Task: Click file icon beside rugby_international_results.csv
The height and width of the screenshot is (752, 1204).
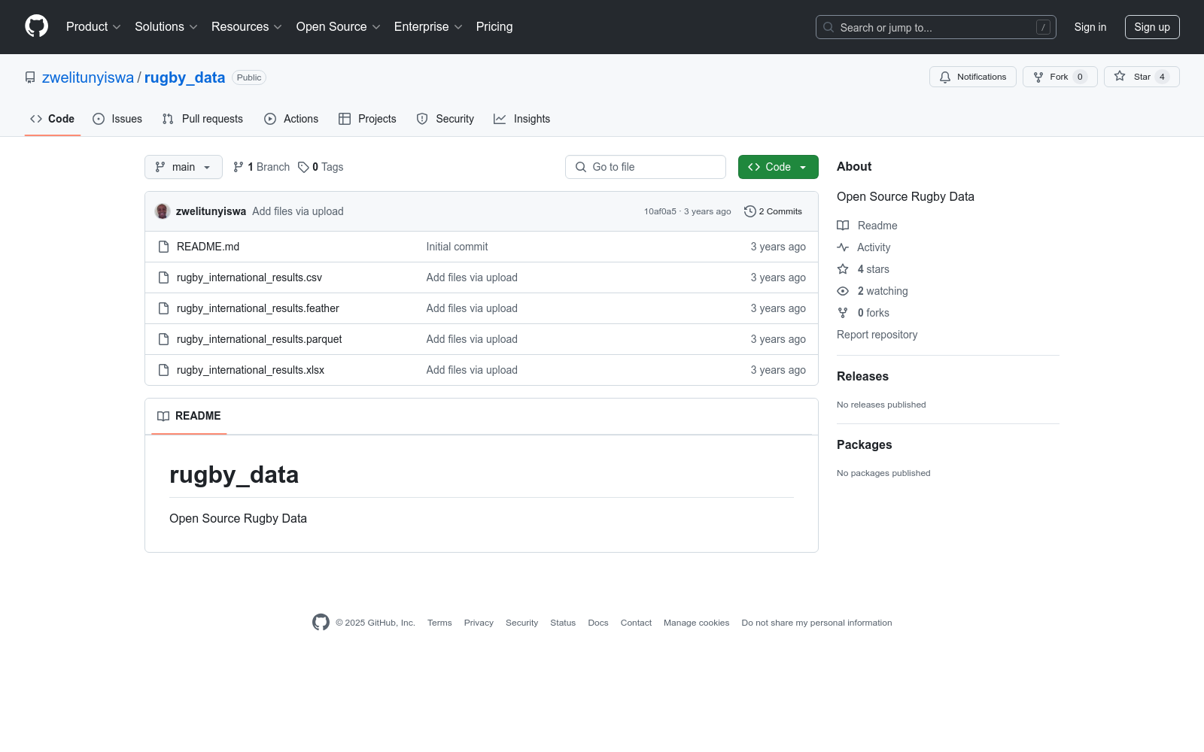Action: tap(163, 277)
